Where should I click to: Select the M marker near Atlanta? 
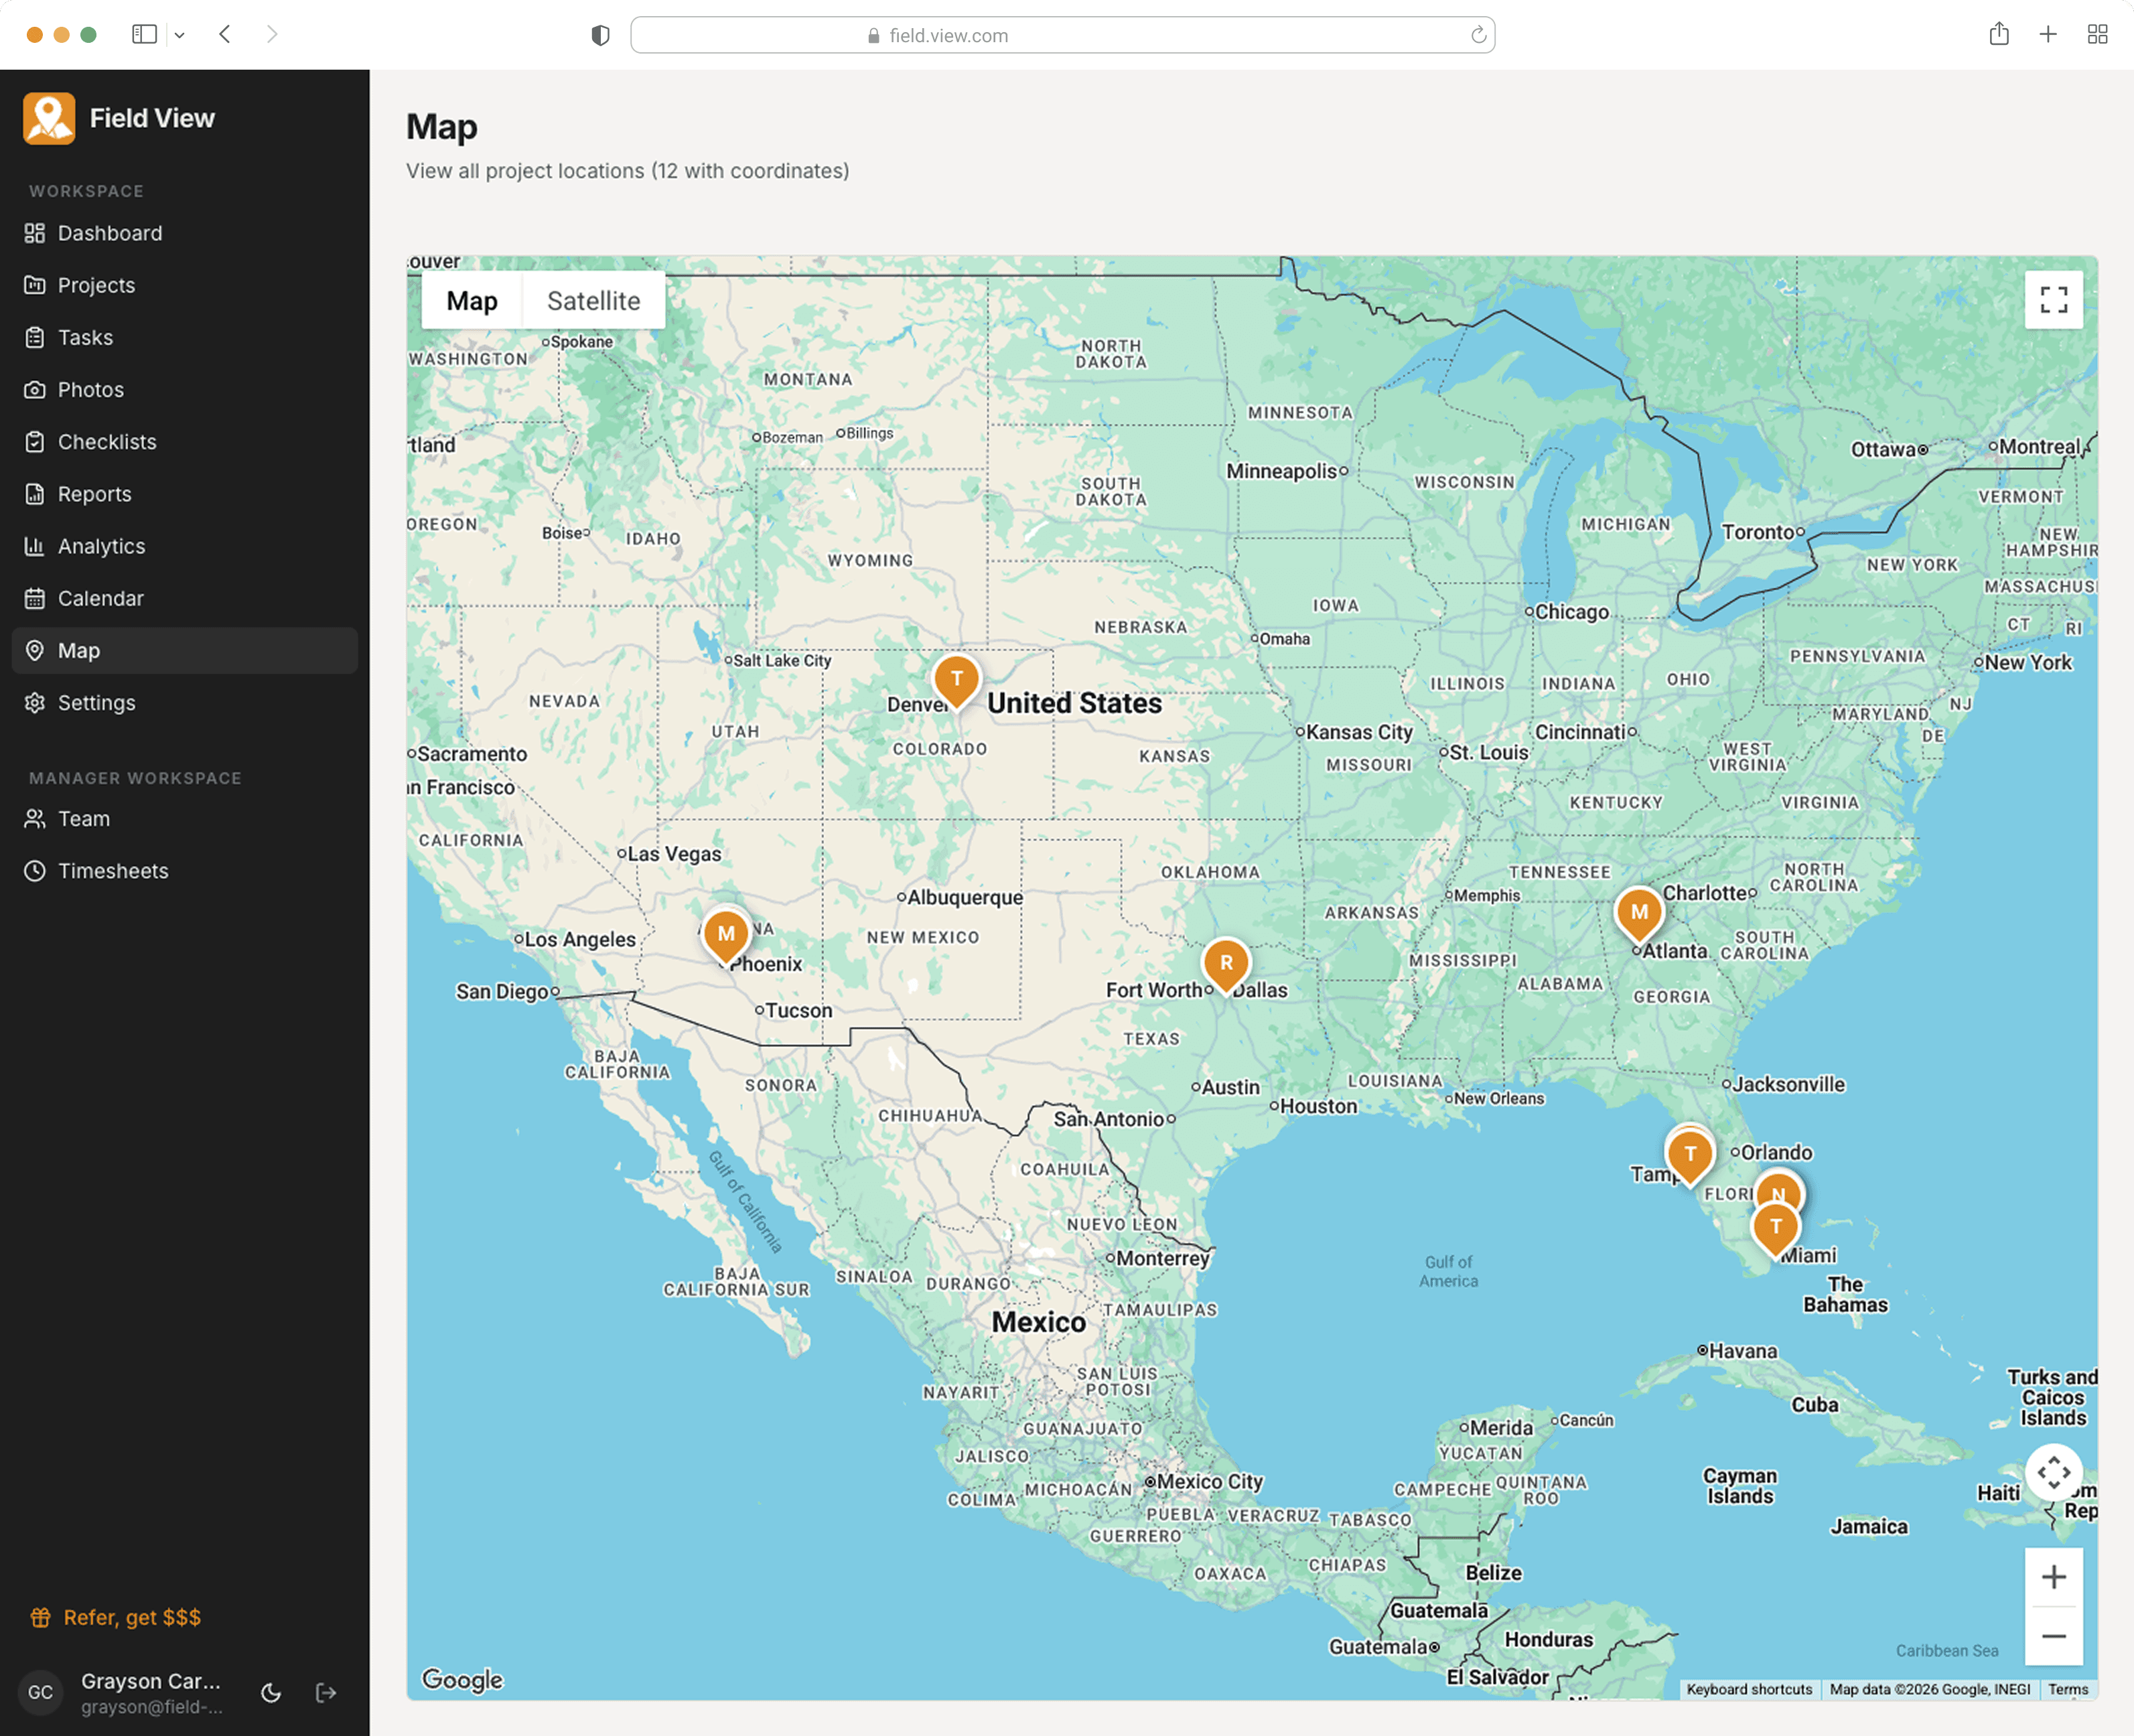coord(1639,914)
